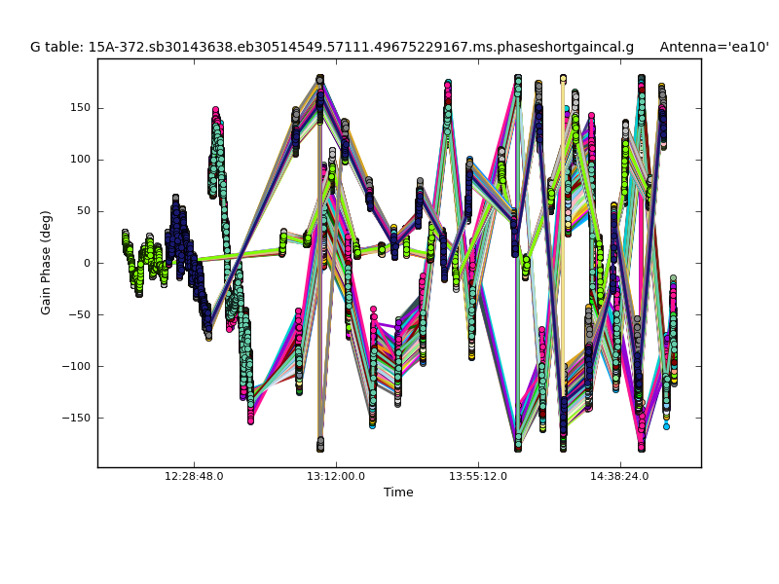Click the 'Gain Phase (deg)' y-axis label
The width and height of the screenshot is (779, 584).
tap(46, 263)
